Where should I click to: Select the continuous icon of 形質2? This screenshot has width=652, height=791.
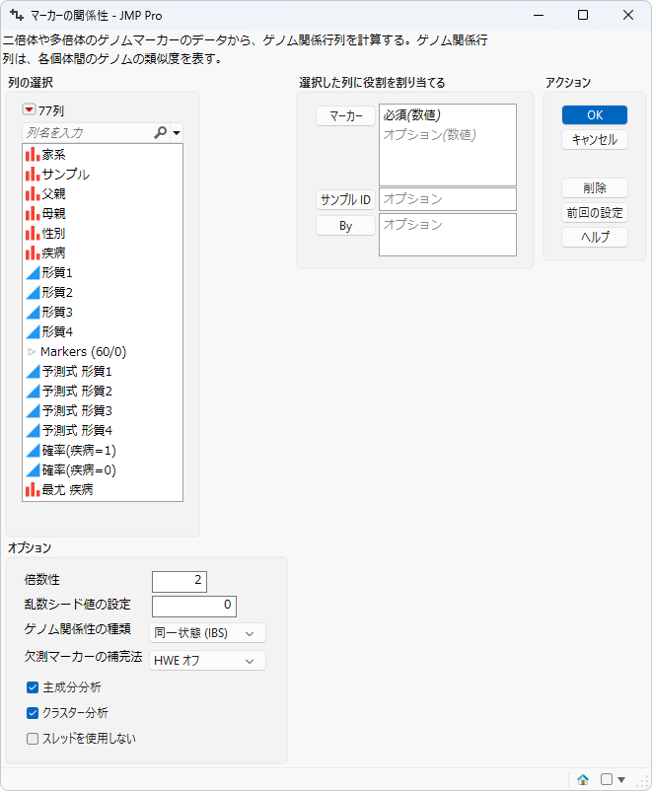pos(33,293)
